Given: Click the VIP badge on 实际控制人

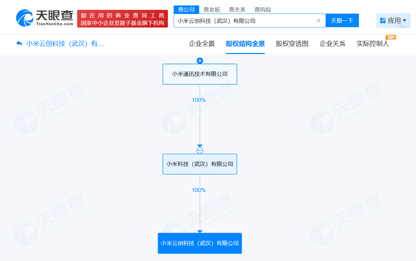Looking at the screenshot, I should [391, 38].
